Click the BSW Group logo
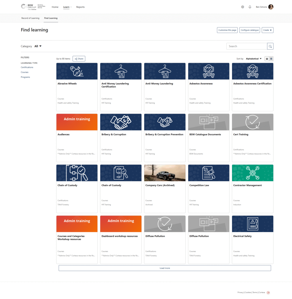 (x=31, y=7)
